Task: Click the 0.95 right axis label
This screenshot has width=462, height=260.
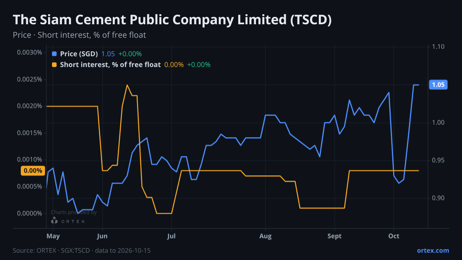Action: pos(439,160)
